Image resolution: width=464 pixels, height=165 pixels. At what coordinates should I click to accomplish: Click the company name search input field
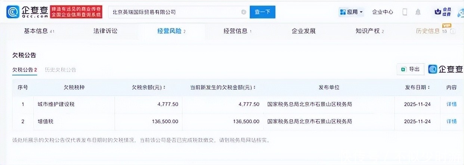pyautogui.click(x=176, y=12)
